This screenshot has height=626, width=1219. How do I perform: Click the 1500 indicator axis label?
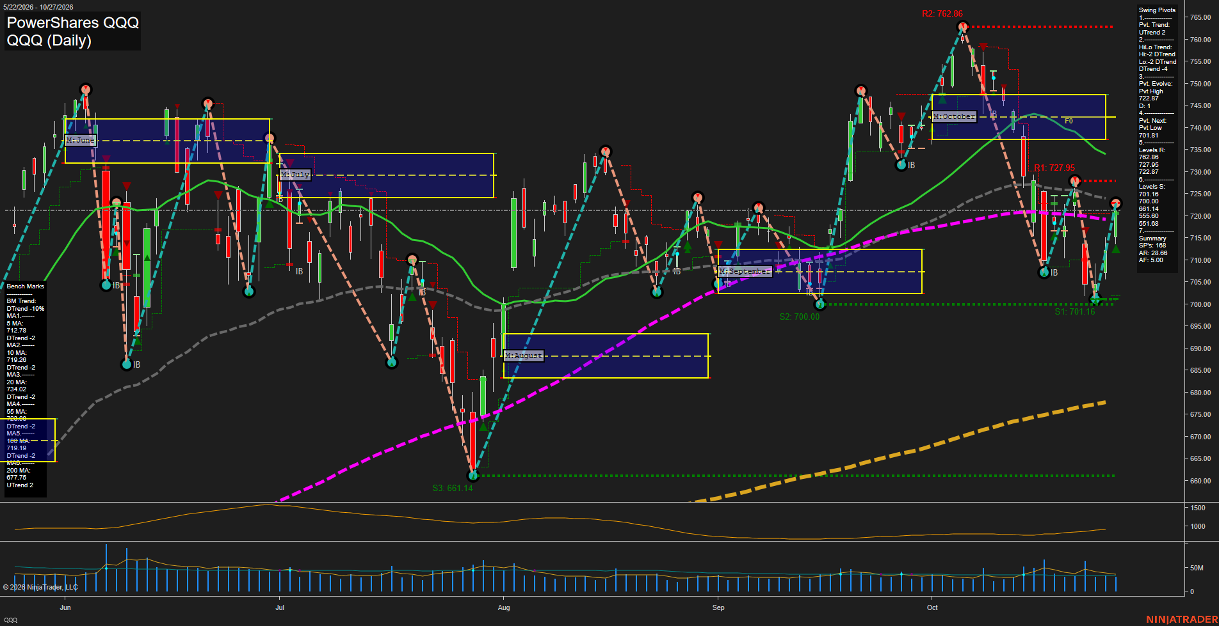point(1198,508)
